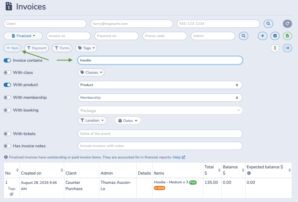Turn off the Invoice contains toggle

pyautogui.click(x=7, y=60)
